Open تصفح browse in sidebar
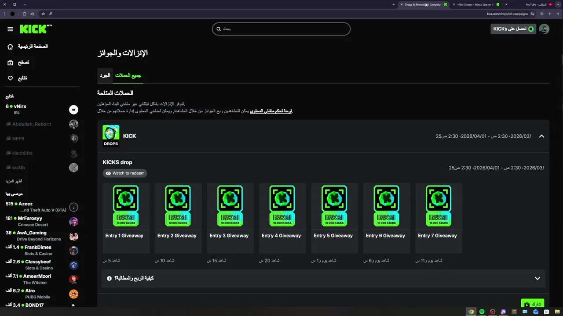Viewport: 563px width, 316px height. tap(18, 62)
